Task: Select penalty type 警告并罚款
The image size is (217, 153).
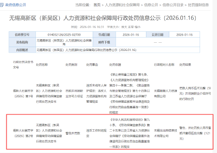Action: (x=73, y=133)
